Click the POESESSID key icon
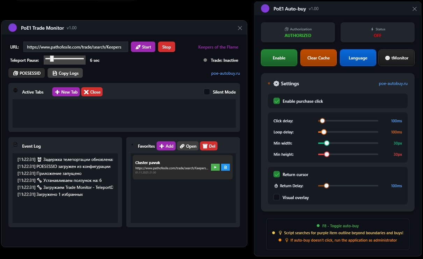The image size is (423, 259). tap(16, 73)
